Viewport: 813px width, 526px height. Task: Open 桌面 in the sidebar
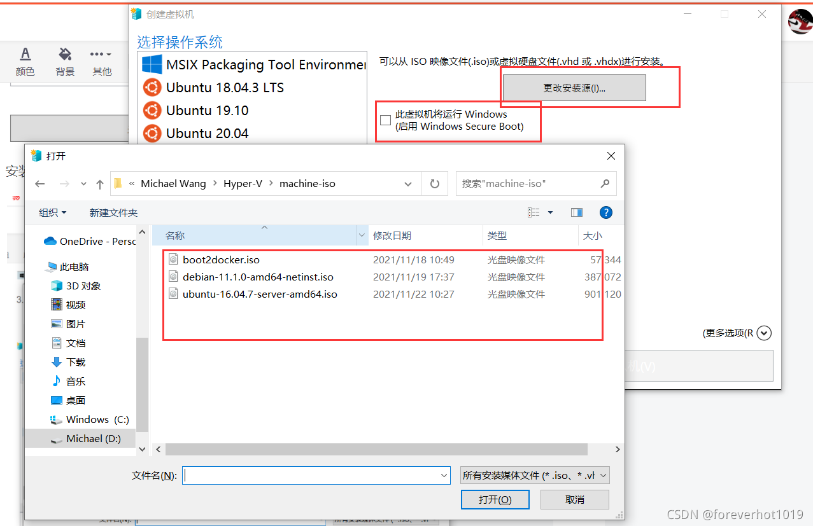pos(68,401)
